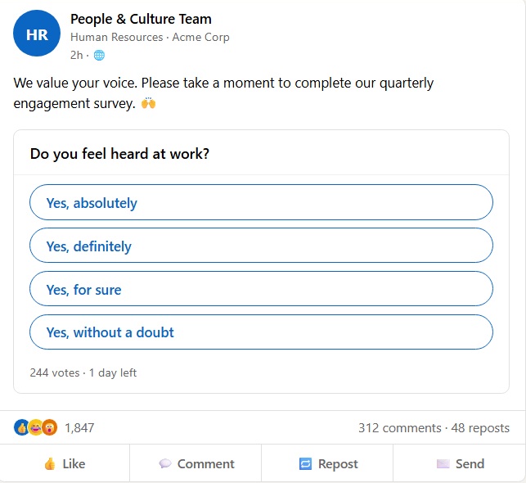Open the 1,847 reactions list
The width and height of the screenshot is (526, 483).
(x=79, y=427)
